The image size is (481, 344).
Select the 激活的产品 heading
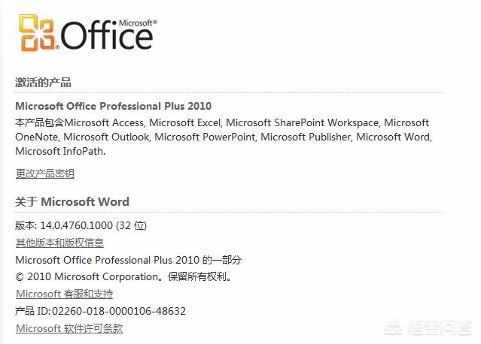43,83
